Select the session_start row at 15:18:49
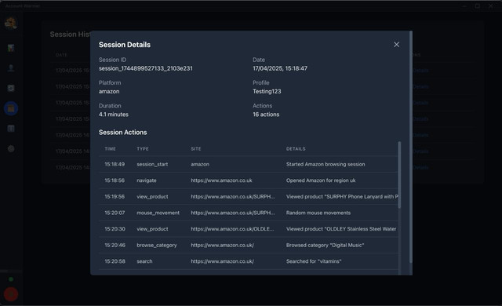502x306 pixels. click(x=248, y=164)
